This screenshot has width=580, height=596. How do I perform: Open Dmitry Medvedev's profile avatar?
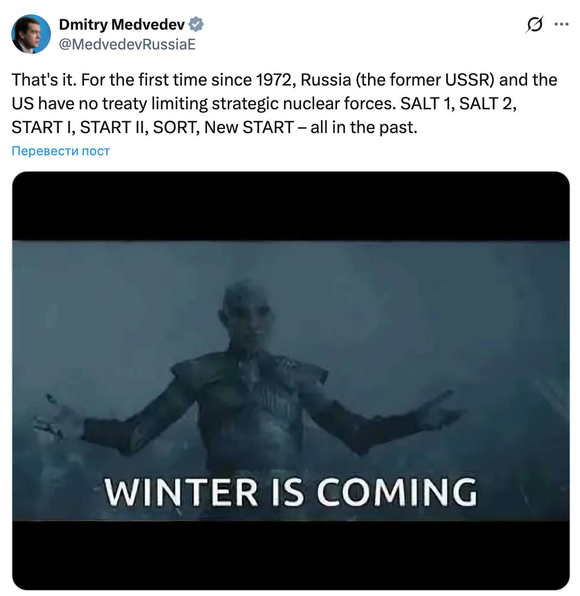[31, 34]
